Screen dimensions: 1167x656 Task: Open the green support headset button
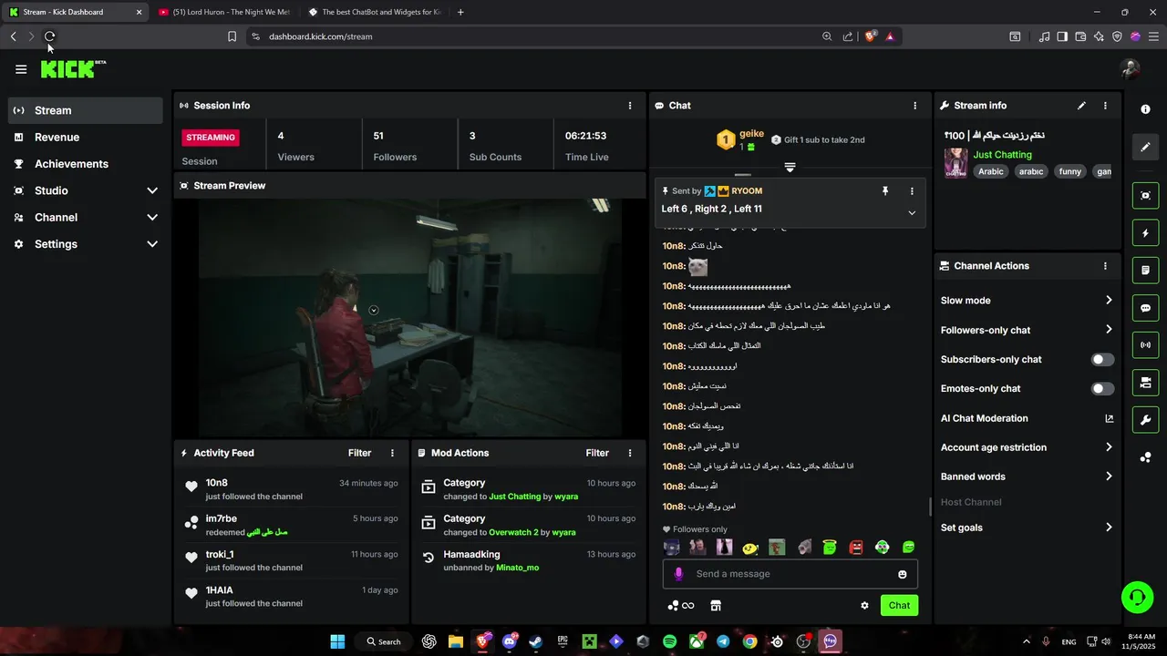click(x=1137, y=598)
